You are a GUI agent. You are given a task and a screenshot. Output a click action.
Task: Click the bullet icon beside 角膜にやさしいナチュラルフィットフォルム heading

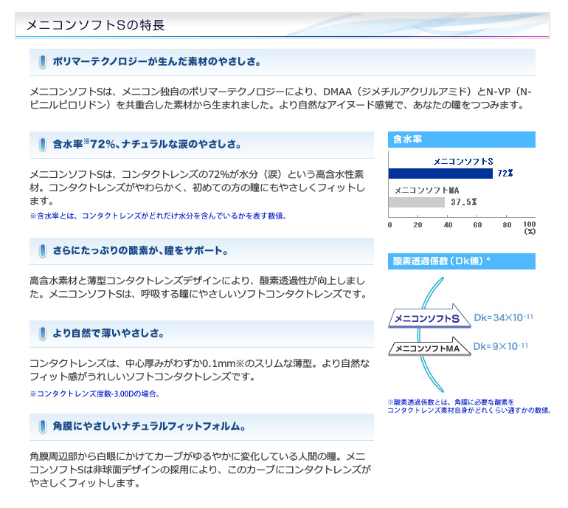43,426
